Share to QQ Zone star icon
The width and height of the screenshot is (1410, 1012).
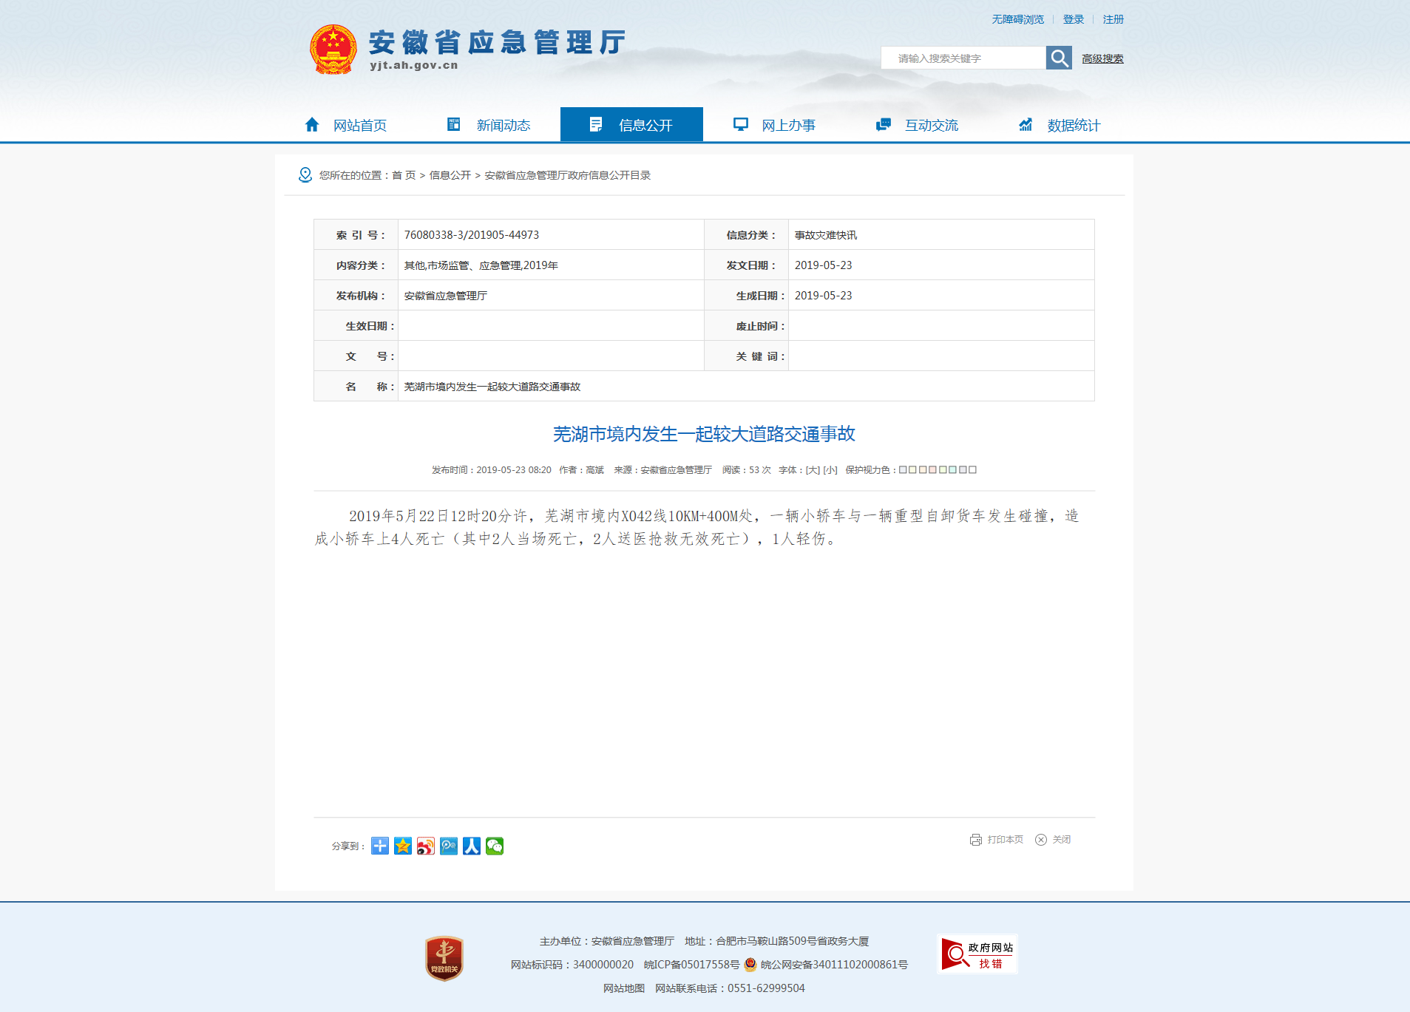pos(403,846)
